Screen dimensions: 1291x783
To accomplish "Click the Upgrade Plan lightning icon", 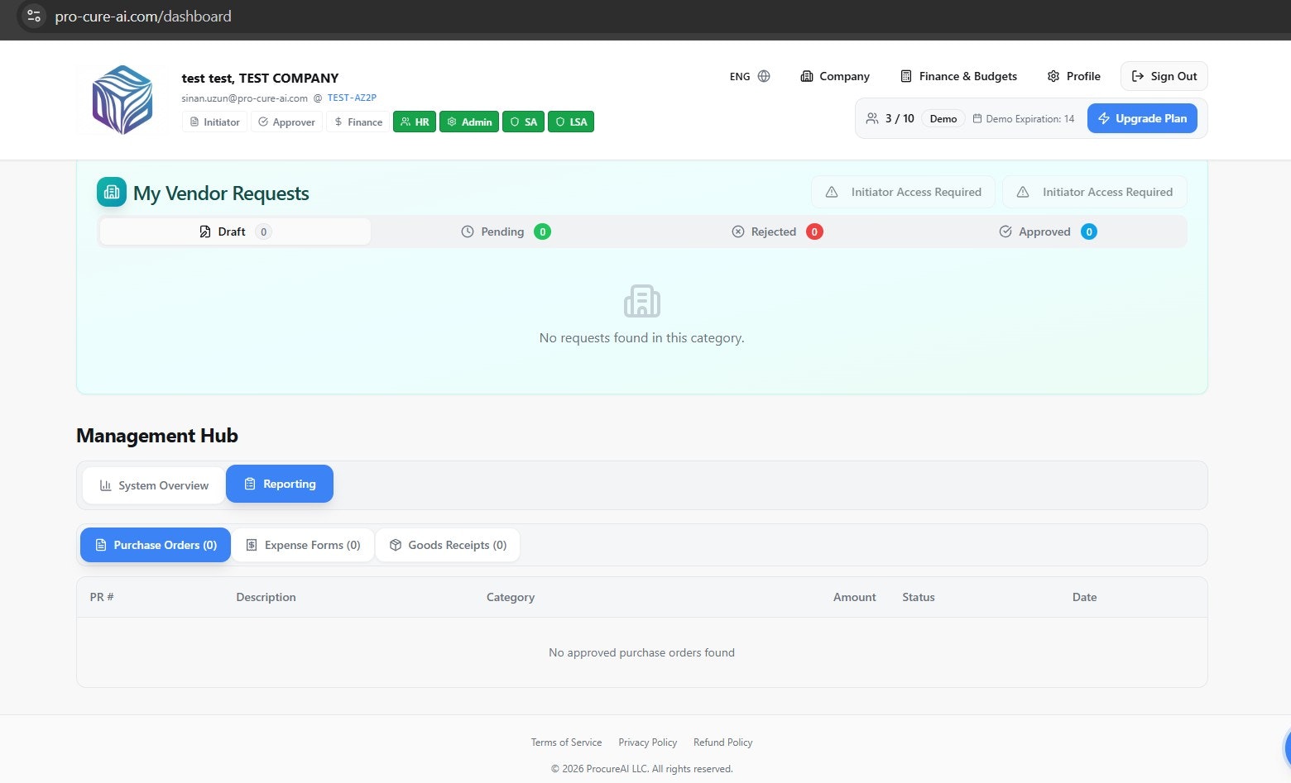I will (x=1103, y=118).
